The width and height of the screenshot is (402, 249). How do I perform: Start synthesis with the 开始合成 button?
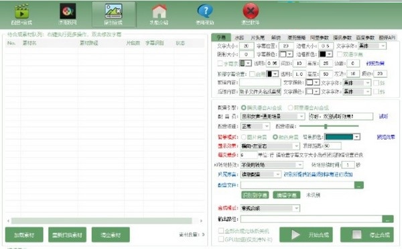click(x=306, y=235)
